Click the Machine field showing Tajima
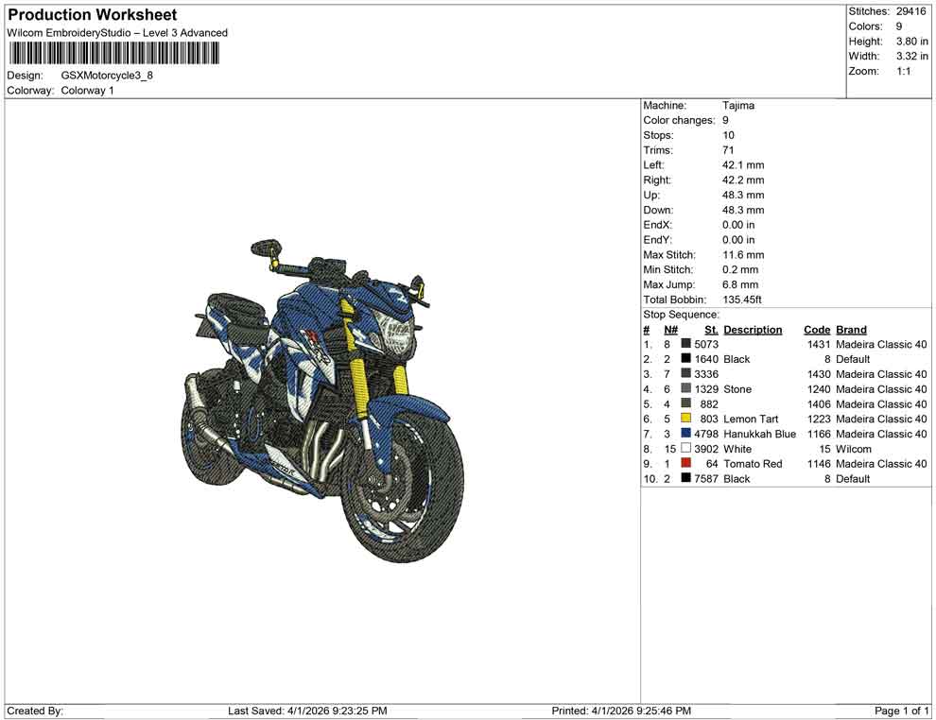 pyautogui.click(x=739, y=105)
